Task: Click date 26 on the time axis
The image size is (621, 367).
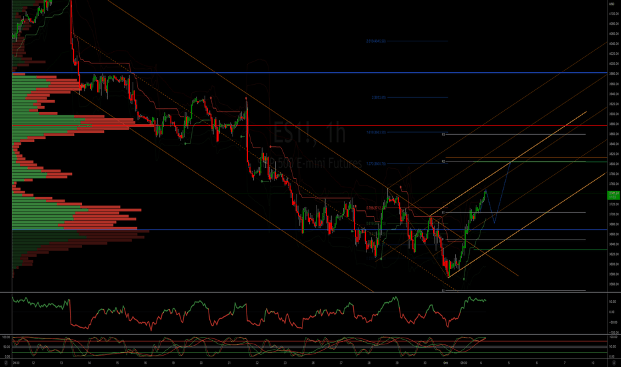Action: 313,362
